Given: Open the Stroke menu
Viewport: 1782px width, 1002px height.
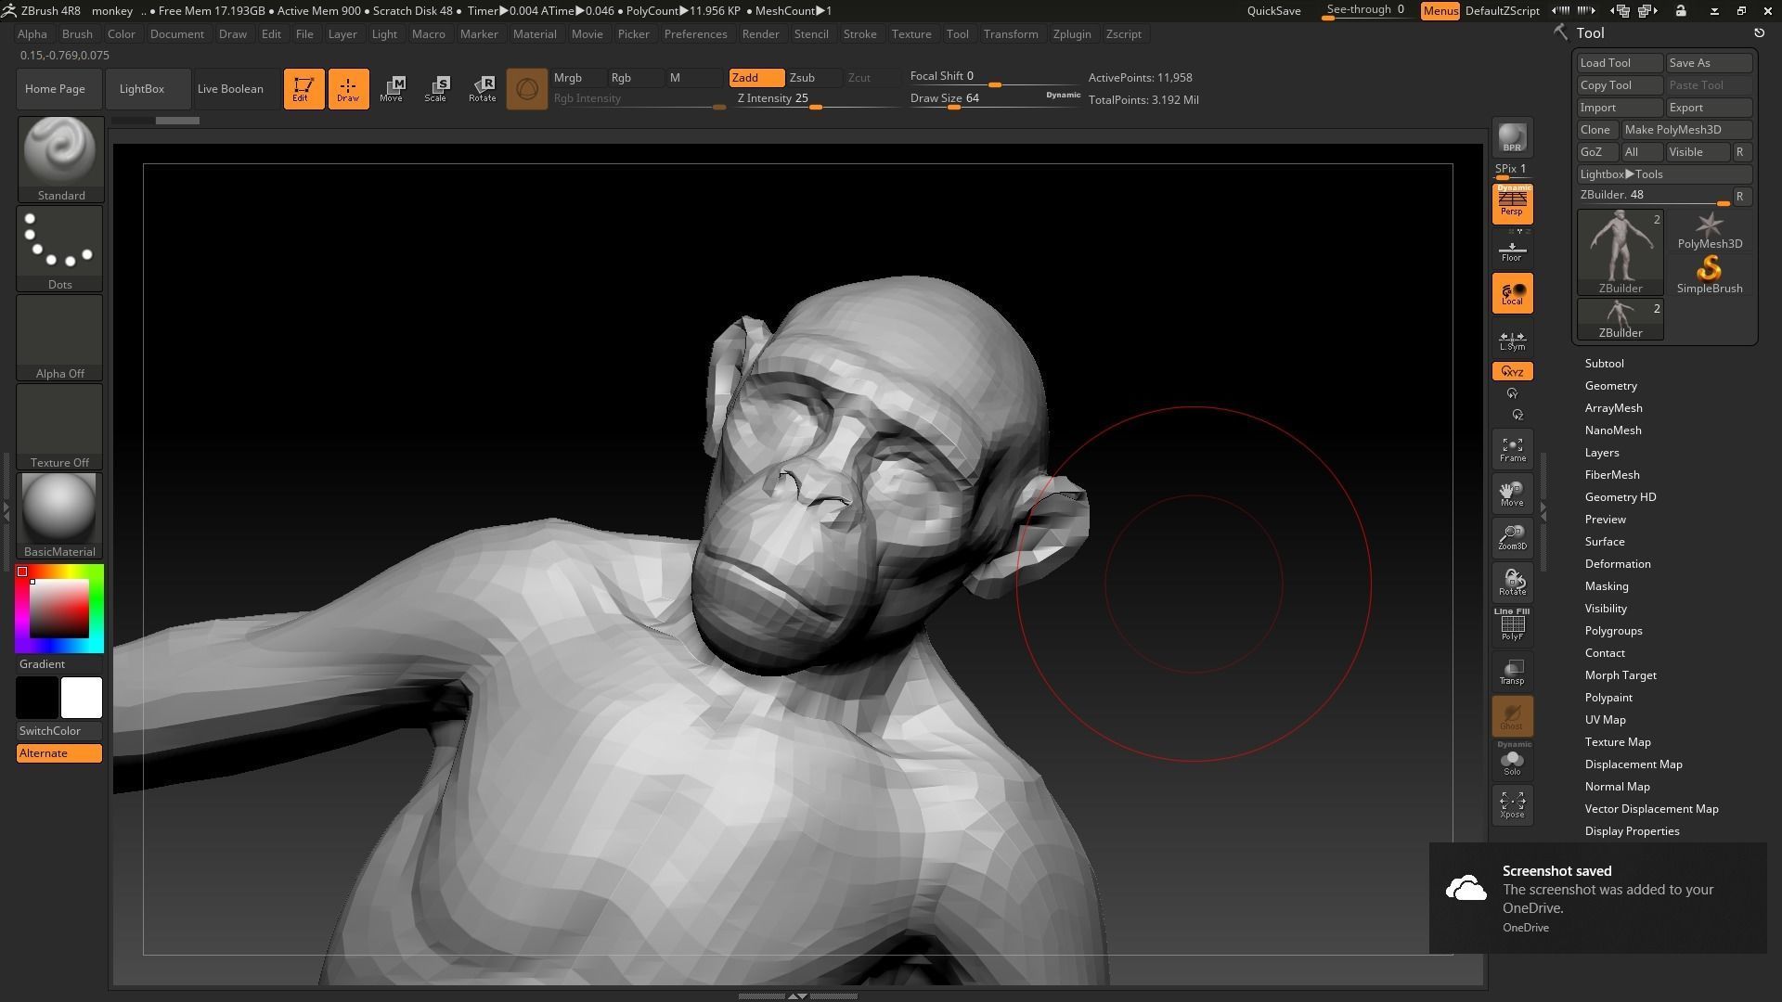Looking at the screenshot, I should [859, 34].
